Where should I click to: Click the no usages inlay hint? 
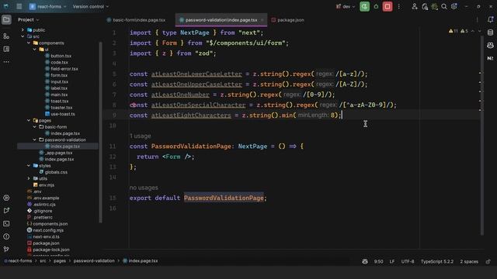pyautogui.click(x=144, y=188)
